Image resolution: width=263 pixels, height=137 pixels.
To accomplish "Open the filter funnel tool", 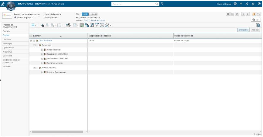I will pos(97,25).
